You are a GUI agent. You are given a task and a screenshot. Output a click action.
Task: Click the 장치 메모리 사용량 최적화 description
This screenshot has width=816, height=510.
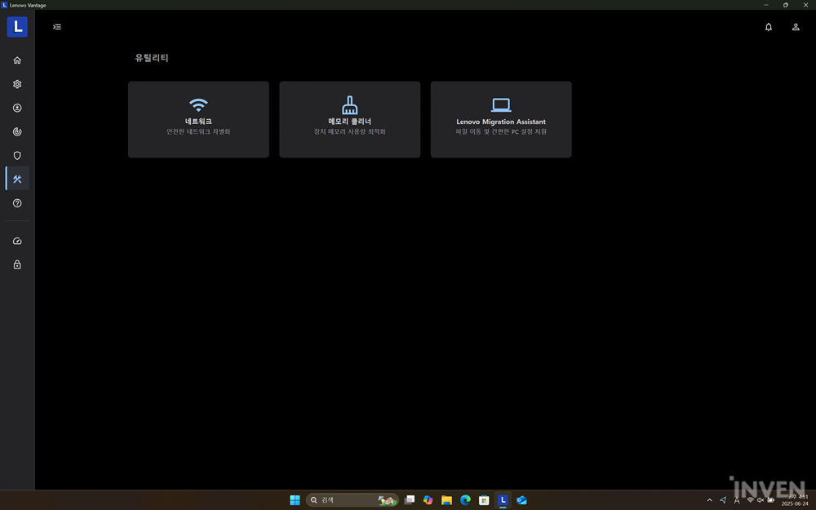coord(350,131)
